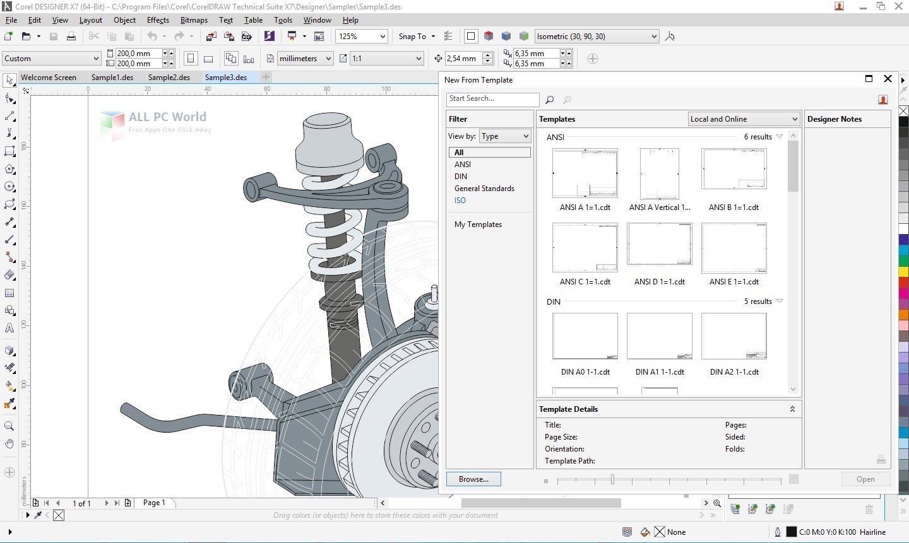Select the DIN filter entry

pyautogui.click(x=461, y=177)
